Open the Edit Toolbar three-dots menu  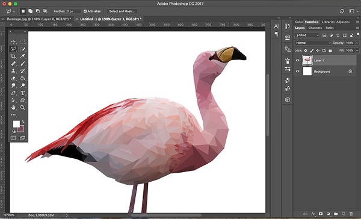coord(13,114)
